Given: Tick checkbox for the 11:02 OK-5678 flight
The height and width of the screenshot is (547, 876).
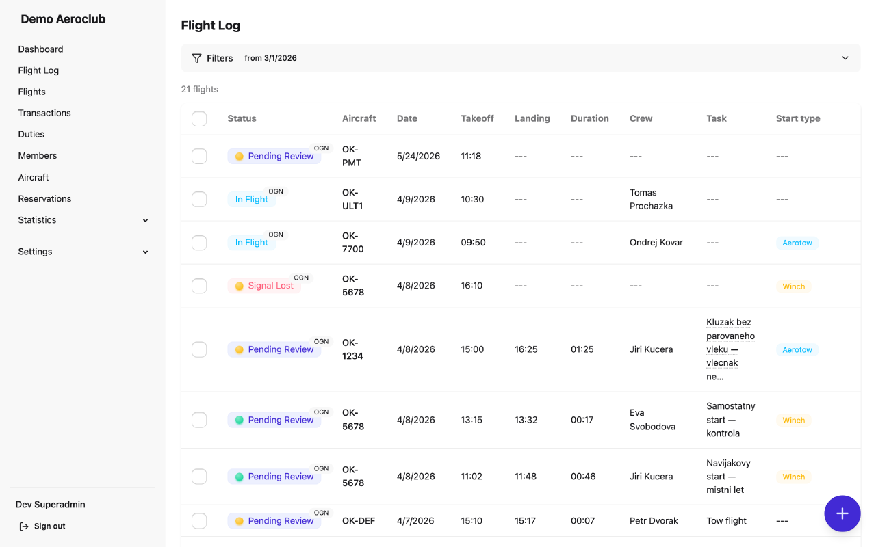Looking at the screenshot, I should [x=199, y=477].
